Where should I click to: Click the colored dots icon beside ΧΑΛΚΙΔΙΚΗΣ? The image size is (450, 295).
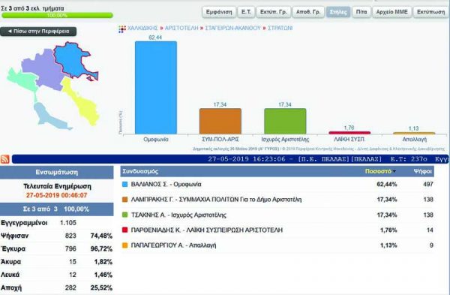pos(122,29)
